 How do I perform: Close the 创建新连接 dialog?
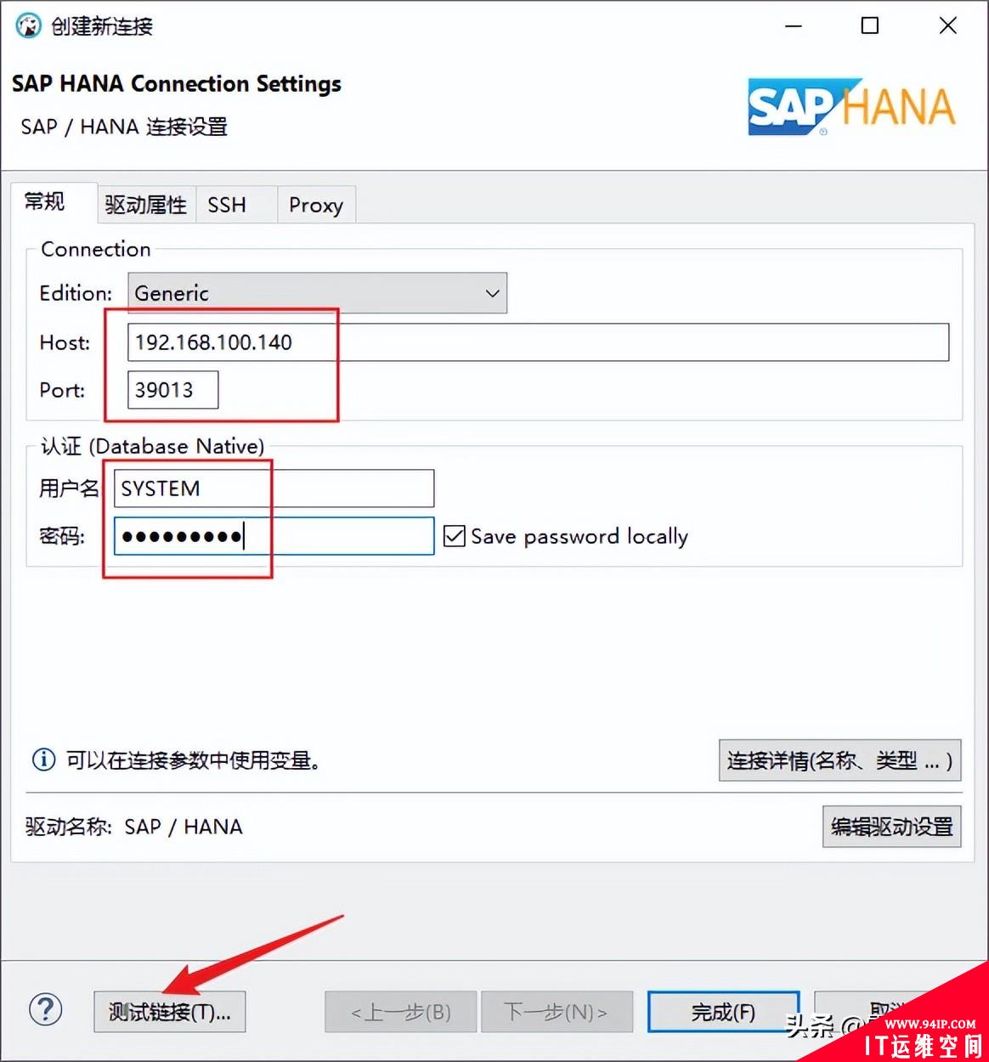click(x=948, y=25)
